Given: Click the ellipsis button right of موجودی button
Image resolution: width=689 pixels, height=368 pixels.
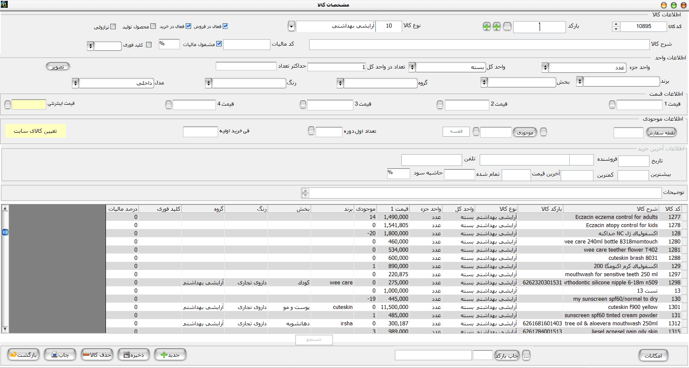Looking at the screenshot, I should pos(543,132).
